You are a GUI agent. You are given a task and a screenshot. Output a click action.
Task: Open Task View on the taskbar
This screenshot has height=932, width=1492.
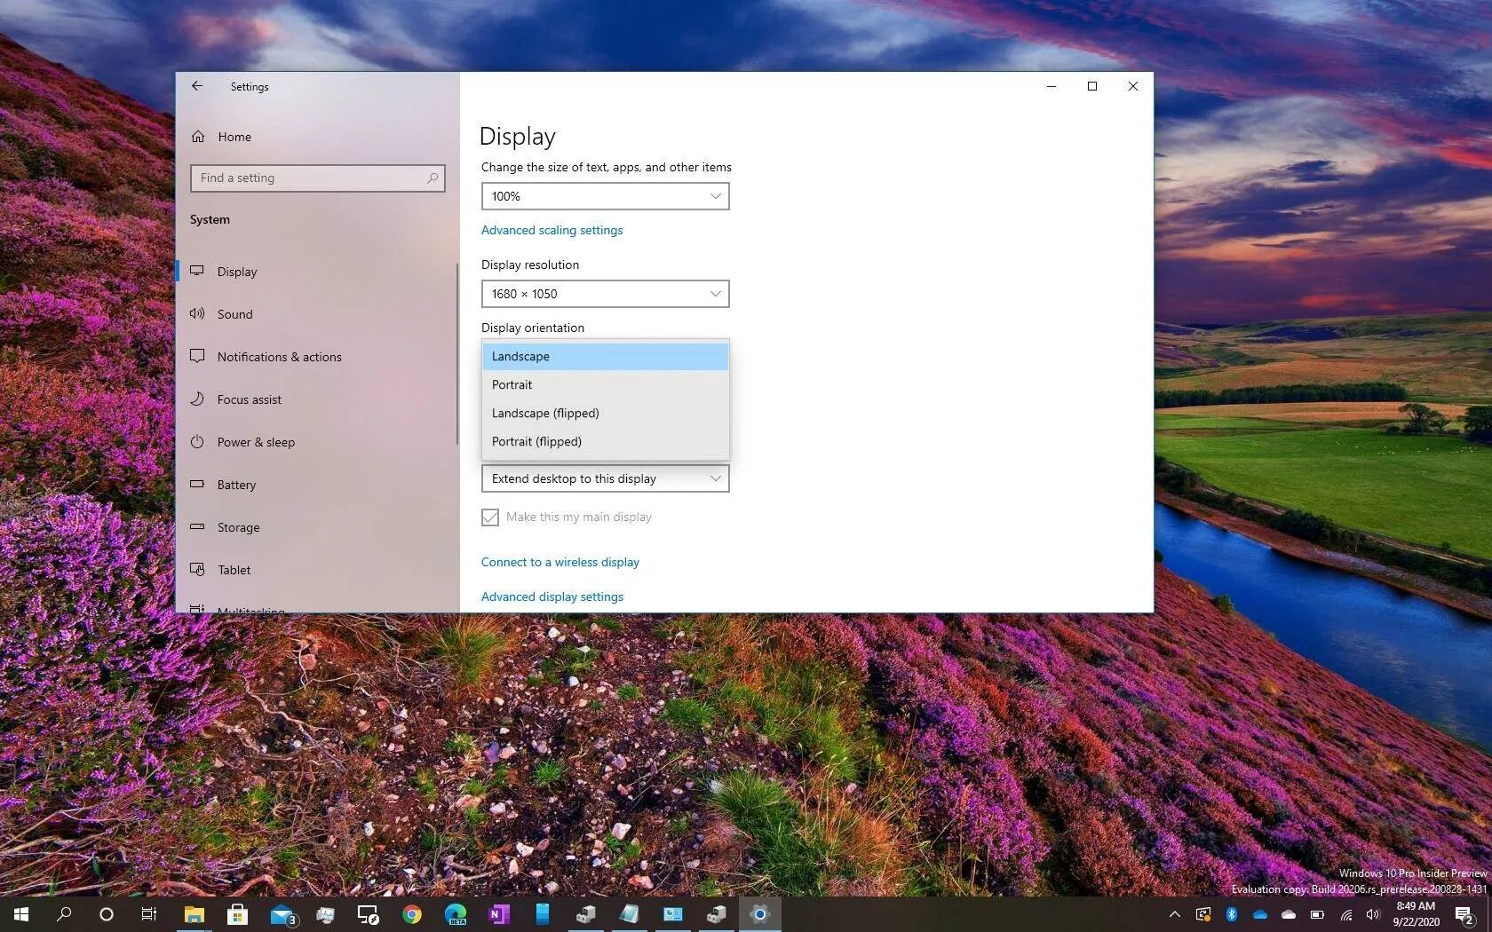tap(149, 914)
